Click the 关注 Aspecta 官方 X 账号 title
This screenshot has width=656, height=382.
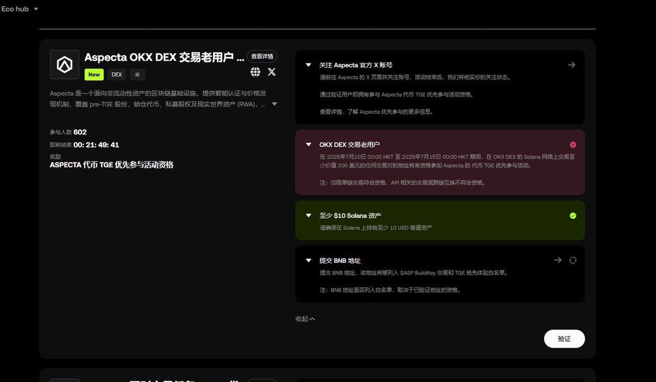356,65
